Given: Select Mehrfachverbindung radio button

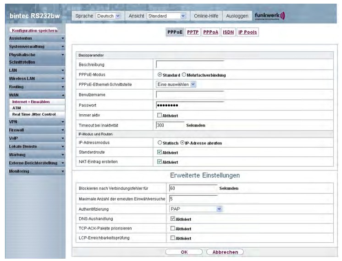Looking at the screenshot, I should coord(184,75).
